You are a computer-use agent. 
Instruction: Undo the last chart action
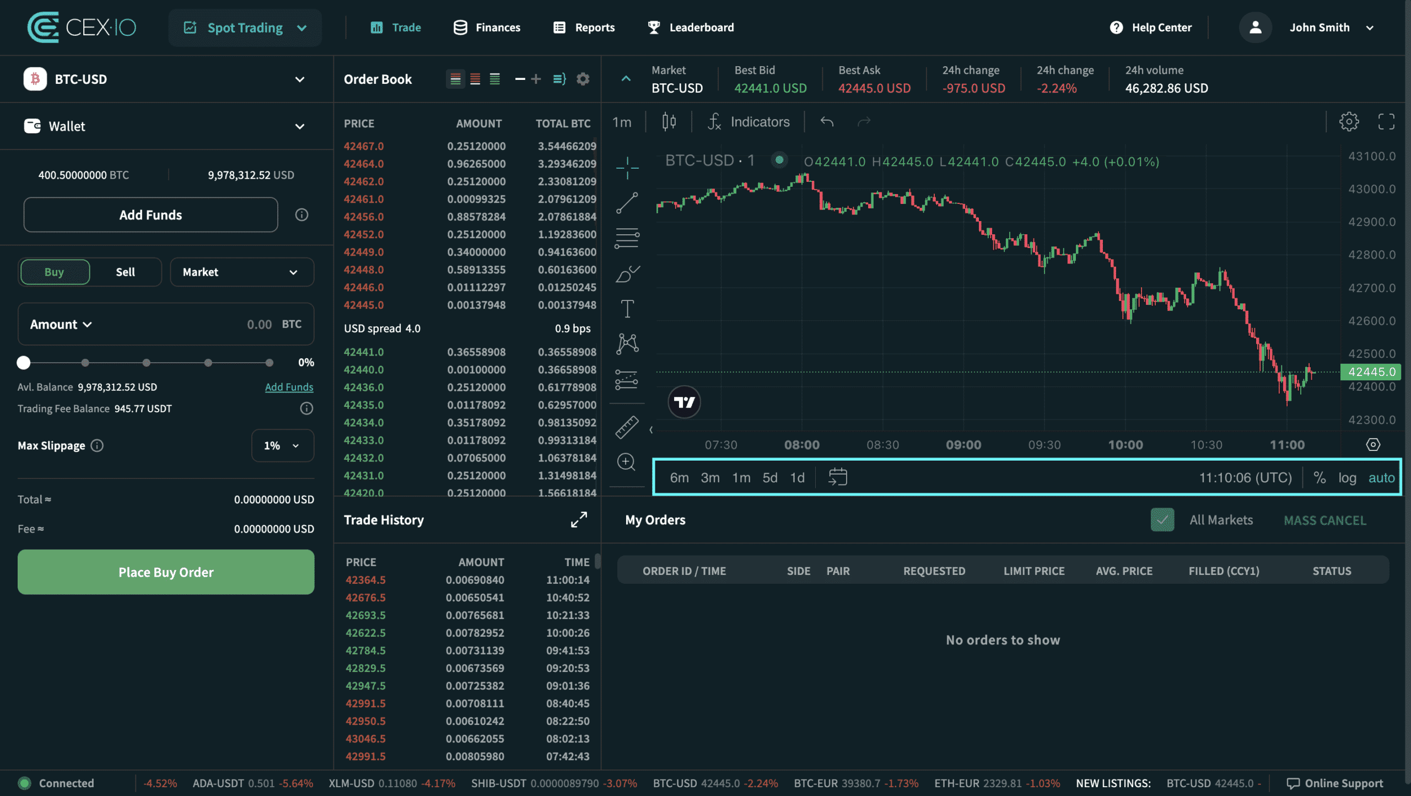pos(827,122)
